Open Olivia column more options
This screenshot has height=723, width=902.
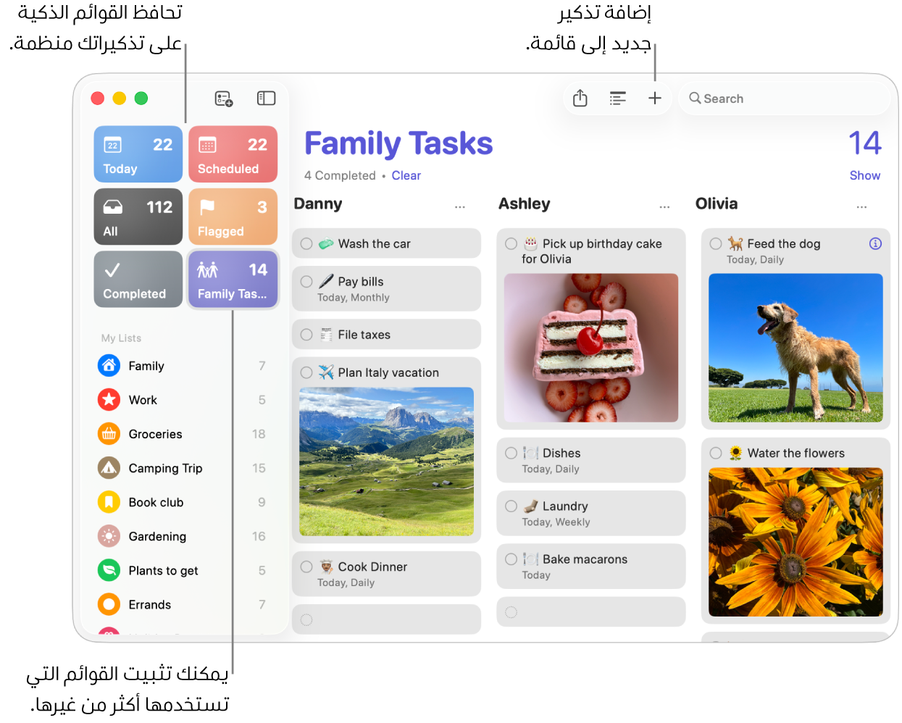click(x=861, y=206)
